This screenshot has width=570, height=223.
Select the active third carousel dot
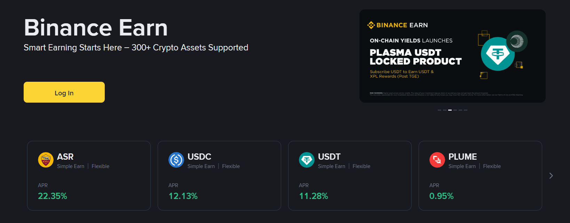point(450,110)
